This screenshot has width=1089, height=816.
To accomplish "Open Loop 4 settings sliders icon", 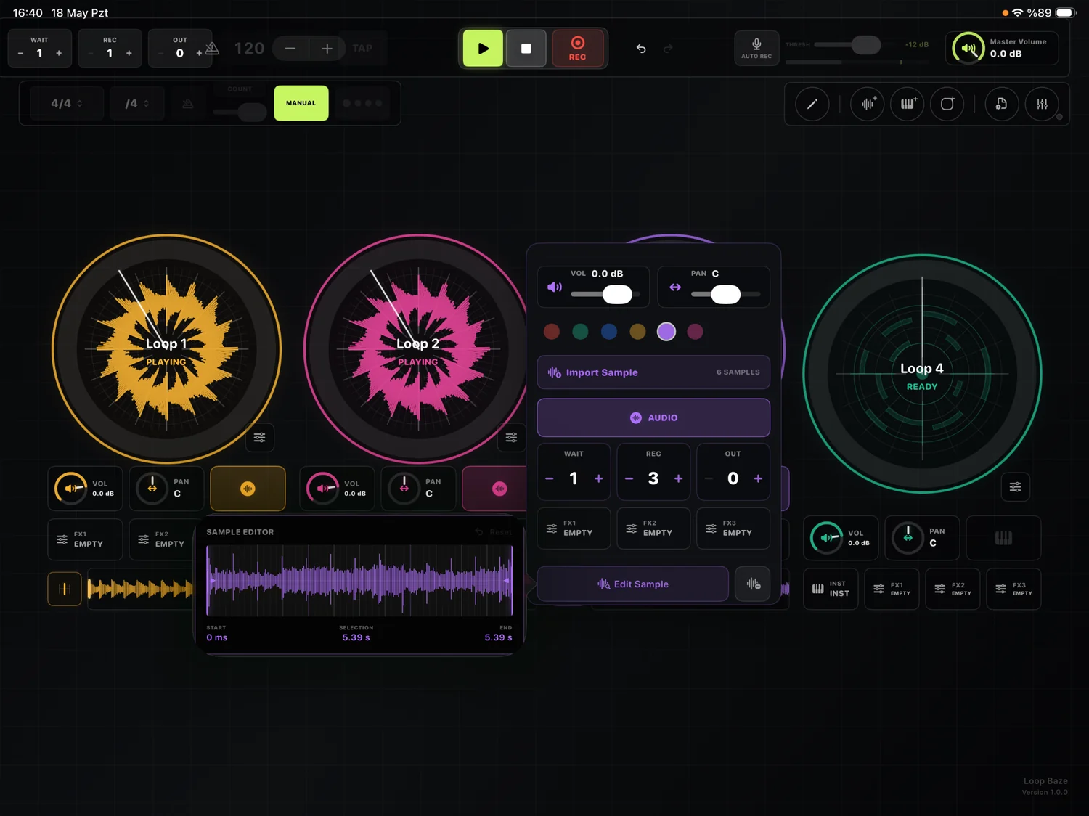I will (1015, 486).
